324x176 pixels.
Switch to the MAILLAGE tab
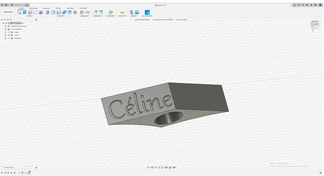pos(46,8)
